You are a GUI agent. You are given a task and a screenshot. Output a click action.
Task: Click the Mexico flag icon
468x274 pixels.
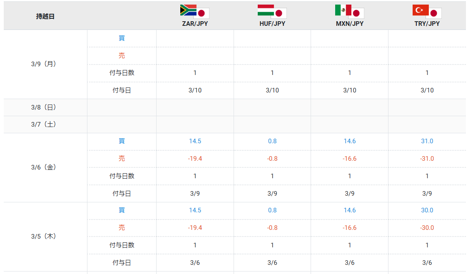pyautogui.click(x=343, y=10)
